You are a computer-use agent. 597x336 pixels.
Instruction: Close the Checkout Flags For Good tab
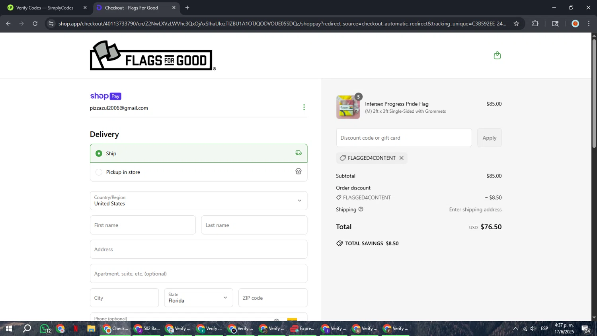(174, 8)
